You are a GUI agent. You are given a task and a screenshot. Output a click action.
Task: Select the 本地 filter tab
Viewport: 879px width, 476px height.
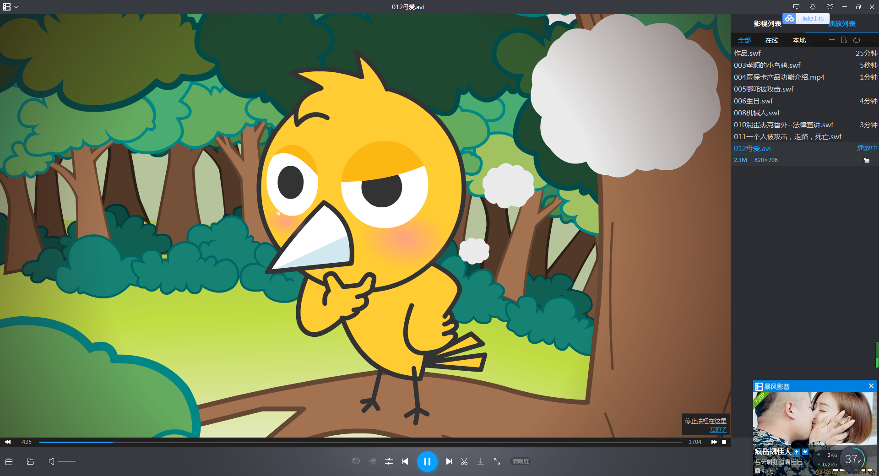tap(799, 40)
